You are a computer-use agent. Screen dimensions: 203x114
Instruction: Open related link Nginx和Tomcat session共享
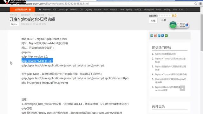pyautogui.click(x=168, y=89)
